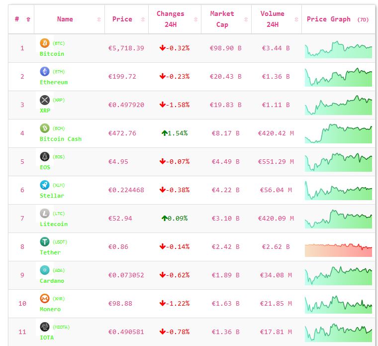Click the Tether green icon
Viewport: 378px width, 346px height.
coord(45,242)
